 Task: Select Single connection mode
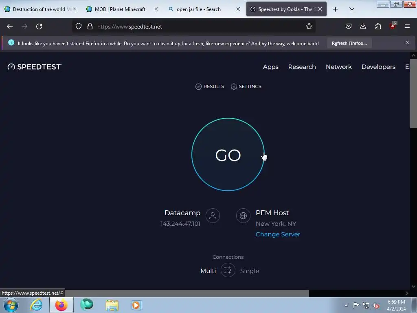point(250,271)
